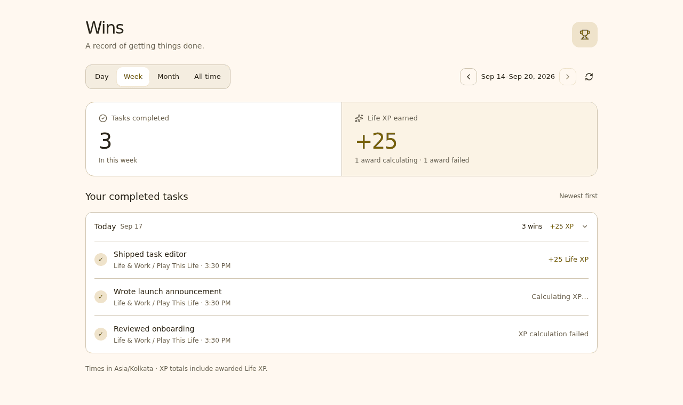Image resolution: width=683 pixels, height=405 pixels.
Task: Click the Tasks completed check-circle icon
Action: pyautogui.click(x=103, y=118)
